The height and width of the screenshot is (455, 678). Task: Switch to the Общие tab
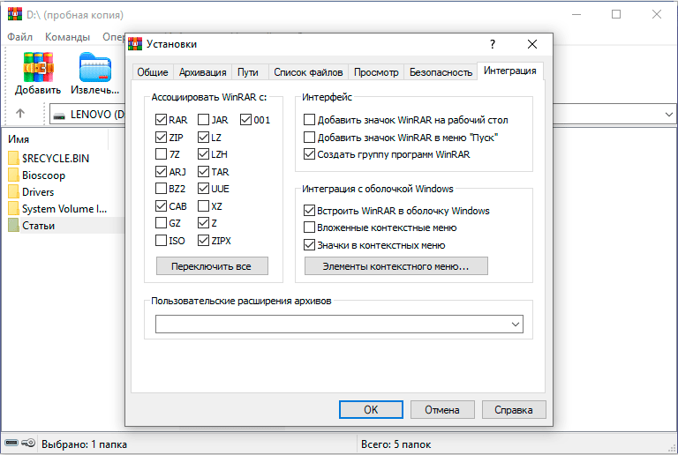(153, 72)
